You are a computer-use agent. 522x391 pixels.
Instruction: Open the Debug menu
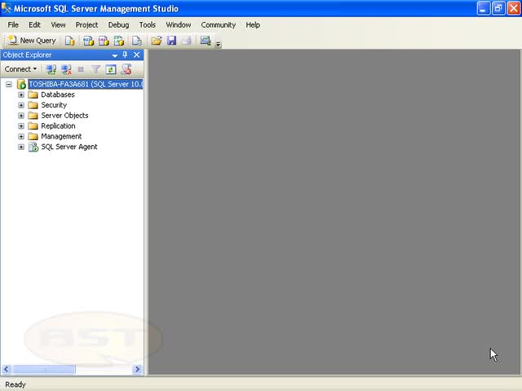pyautogui.click(x=118, y=25)
